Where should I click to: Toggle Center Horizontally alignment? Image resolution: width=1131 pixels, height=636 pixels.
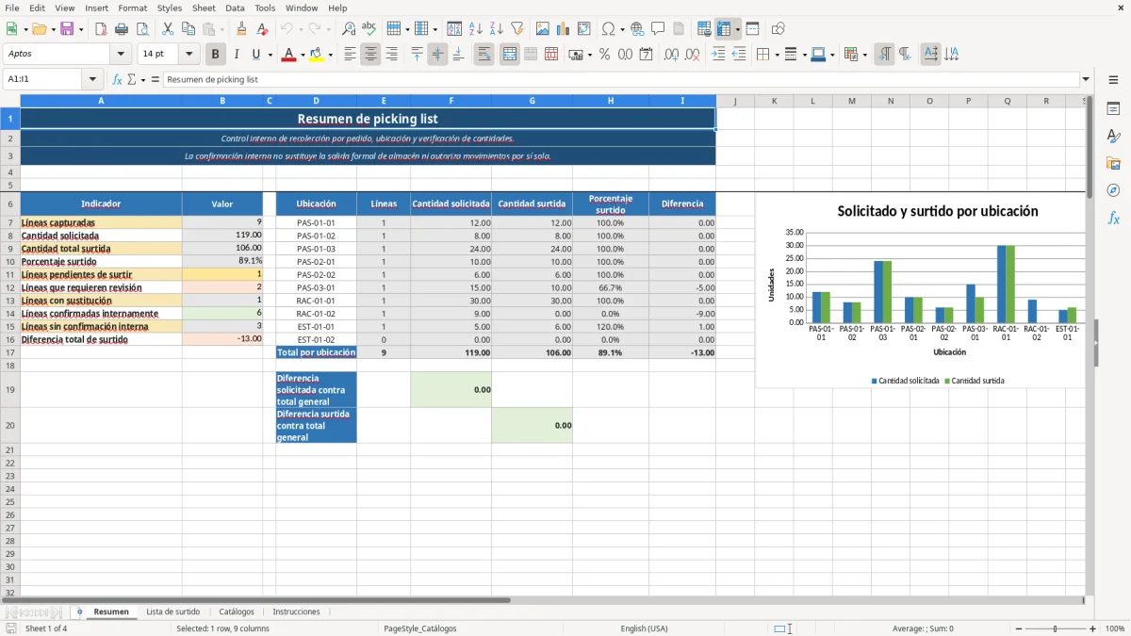point(370,55)
